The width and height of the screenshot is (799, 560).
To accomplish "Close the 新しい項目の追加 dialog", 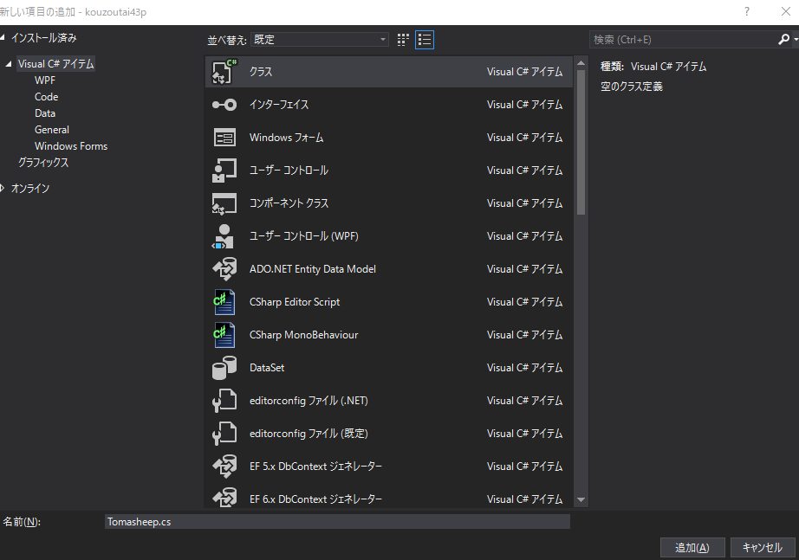I will (786, 11).
